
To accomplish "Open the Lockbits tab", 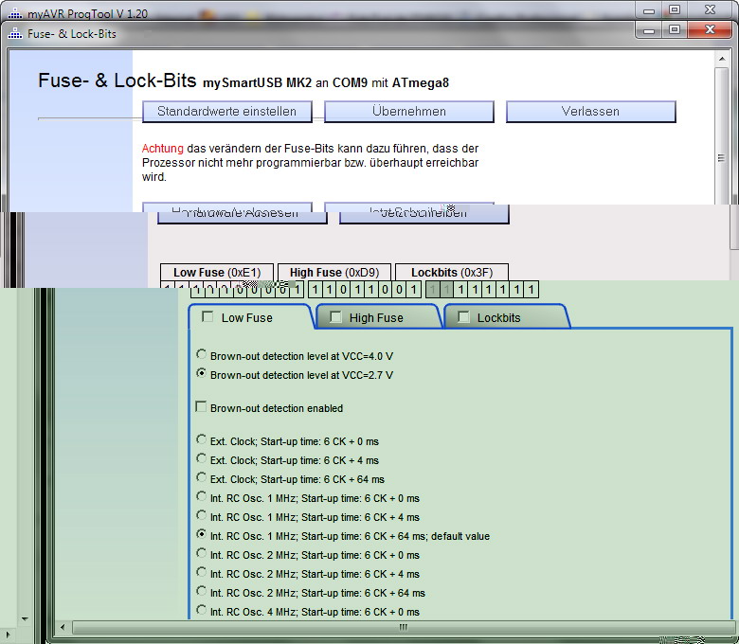I will tap(498, 318).
